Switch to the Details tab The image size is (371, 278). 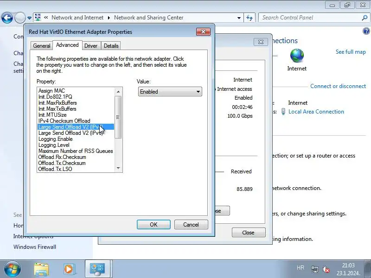111,45
